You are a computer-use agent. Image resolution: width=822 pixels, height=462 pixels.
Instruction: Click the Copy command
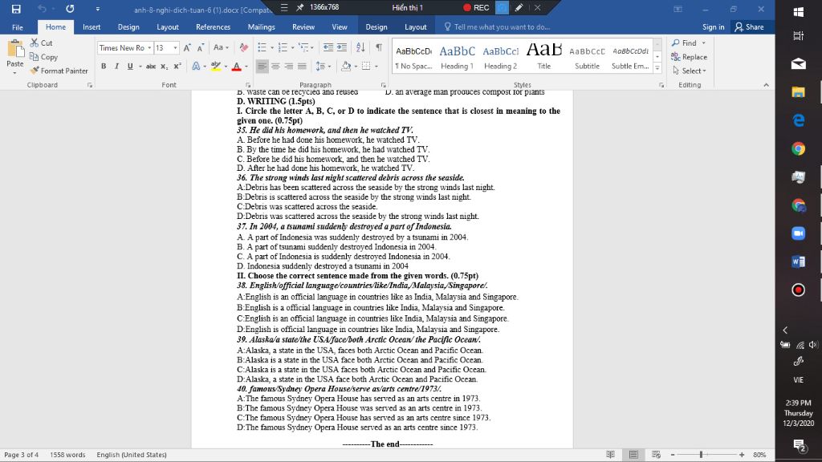(43, 57)
